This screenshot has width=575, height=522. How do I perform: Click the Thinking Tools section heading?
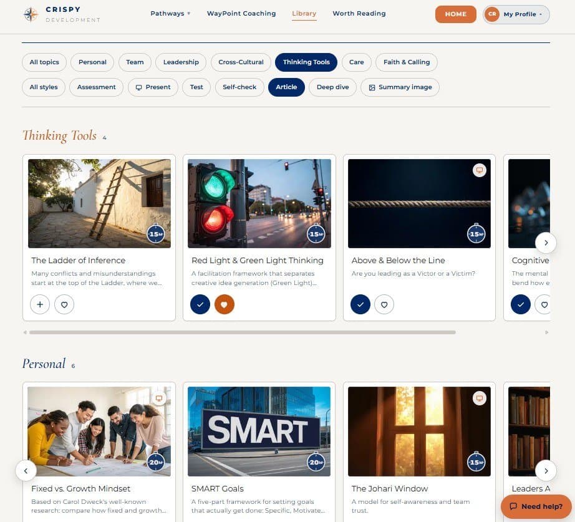(x=59, y=136)
